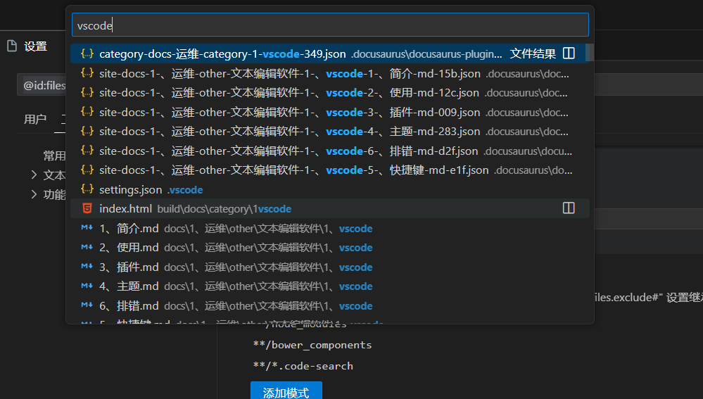Click markdown icon of 4、主题.md
This screenshot has height=399, width=703.
tap(87, 286)
